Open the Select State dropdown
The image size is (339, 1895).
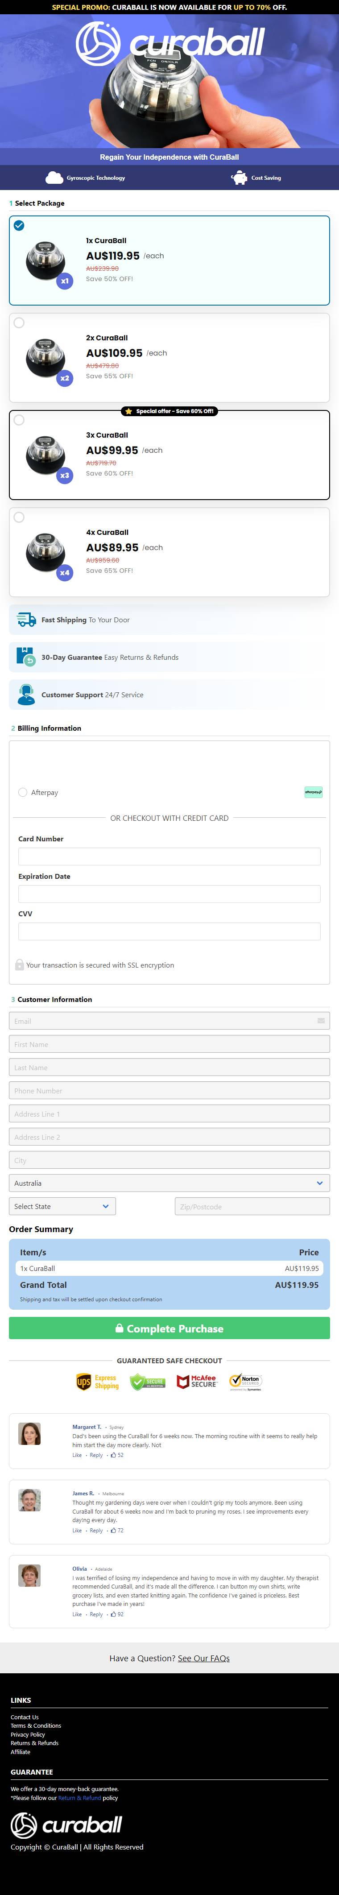coord(62,1206)
